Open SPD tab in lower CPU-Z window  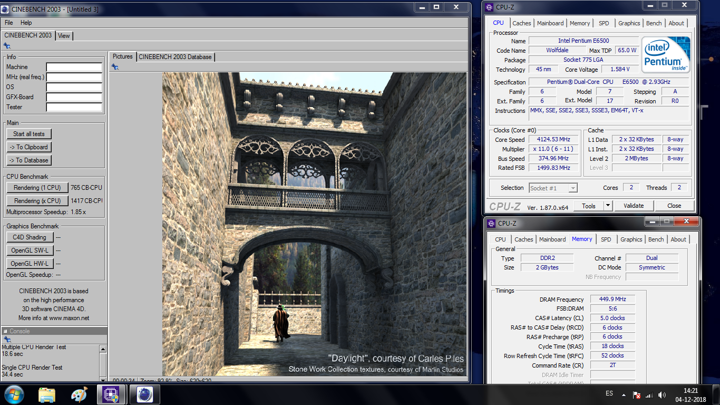(x=606, y=239)
